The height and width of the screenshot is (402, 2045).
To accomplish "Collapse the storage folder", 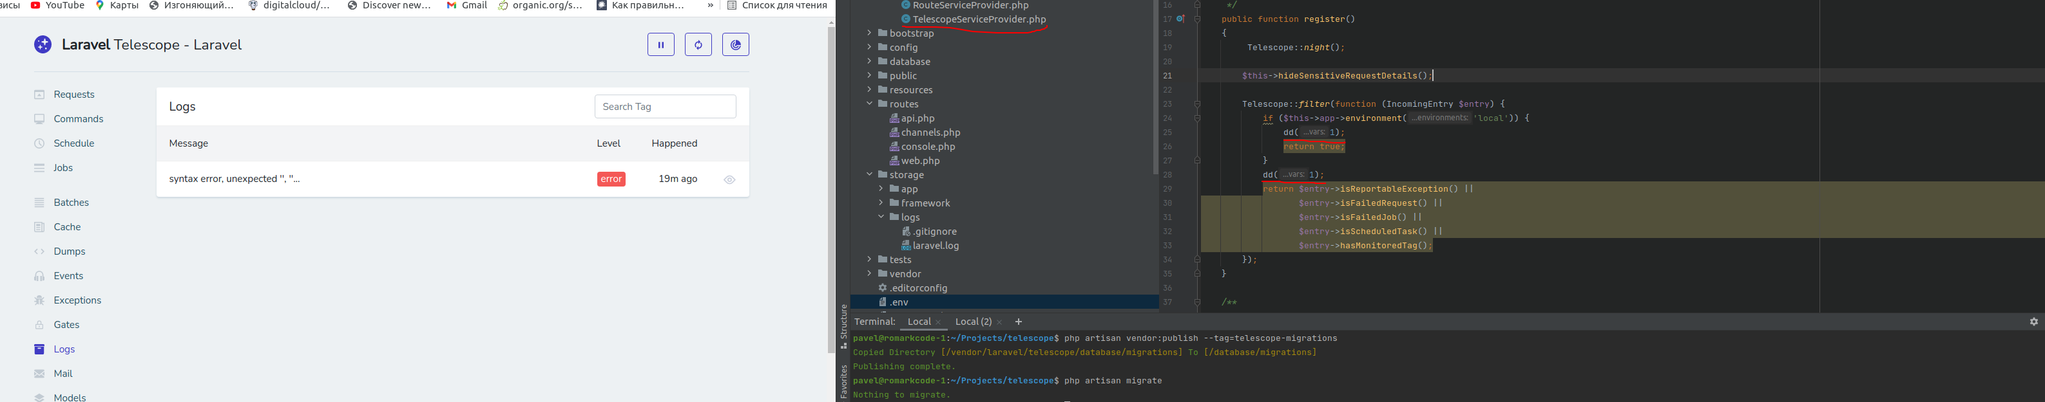I will tap(869, 174).
